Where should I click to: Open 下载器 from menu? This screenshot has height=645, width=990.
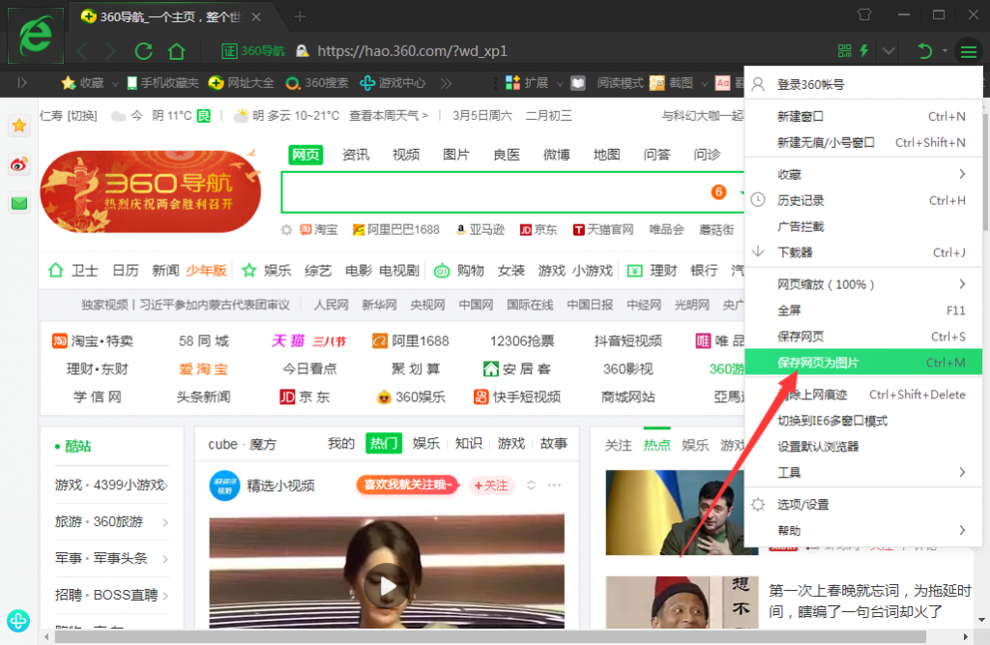pos(863,252)
